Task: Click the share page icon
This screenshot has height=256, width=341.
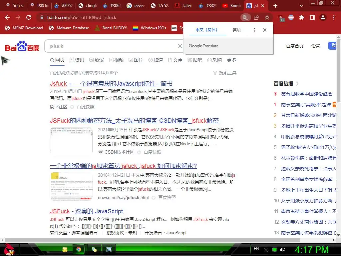Action: [256, 17]
